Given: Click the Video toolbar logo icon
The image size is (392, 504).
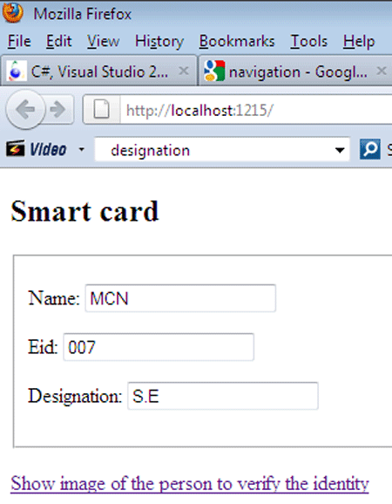Looking at the screenshot, I should pyautogui.click(x=15, y=149).
